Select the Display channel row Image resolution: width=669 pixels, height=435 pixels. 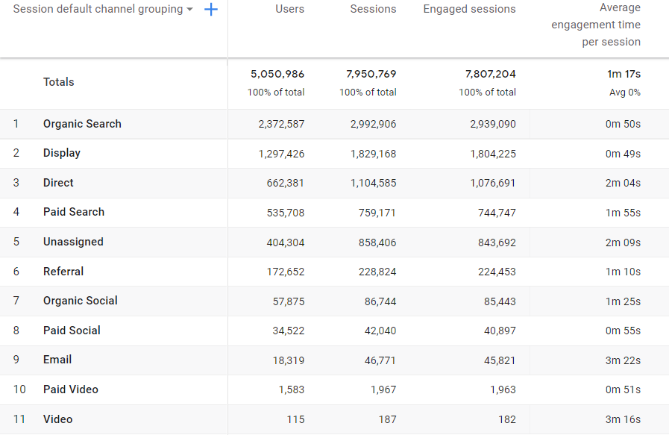[x=62, y=153]
